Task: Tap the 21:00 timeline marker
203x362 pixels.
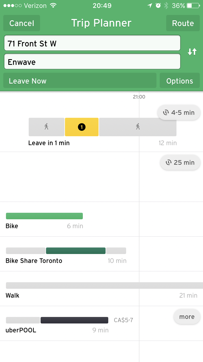Action: tap(139, 97)
